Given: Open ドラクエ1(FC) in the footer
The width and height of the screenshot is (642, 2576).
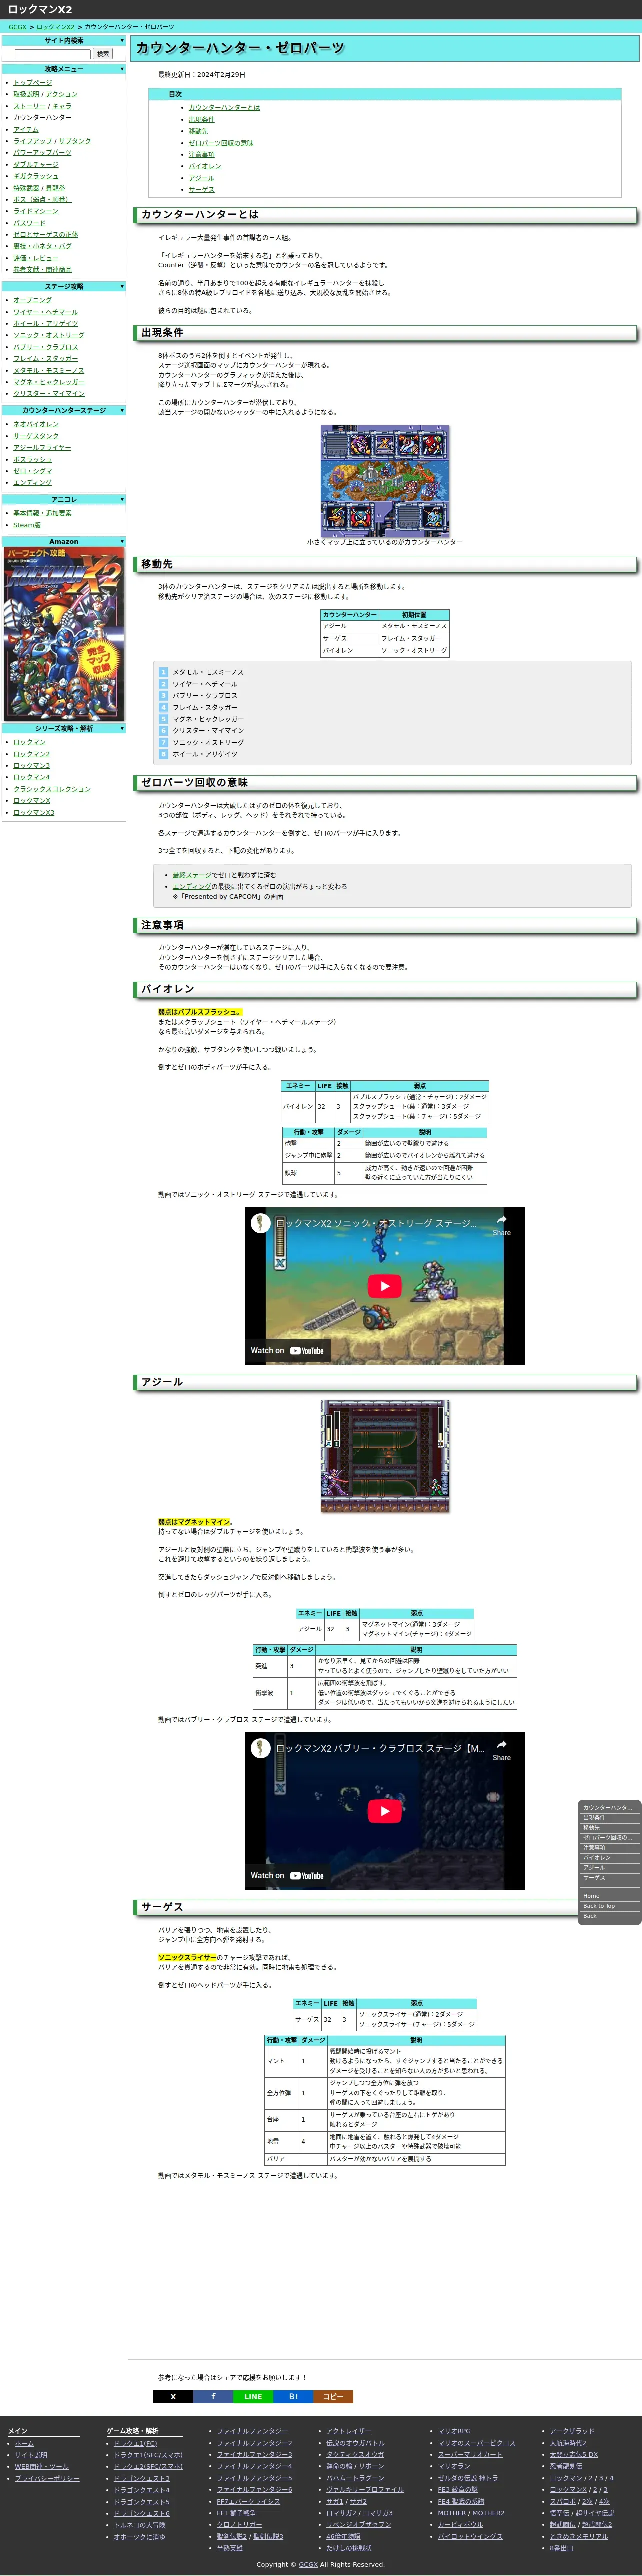Looking at the screenshot, I should pos(135,2444).
